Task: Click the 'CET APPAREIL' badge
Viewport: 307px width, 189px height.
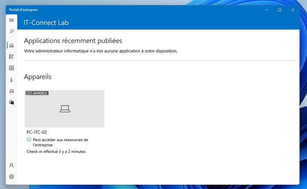Action: [x=37, y=93]
